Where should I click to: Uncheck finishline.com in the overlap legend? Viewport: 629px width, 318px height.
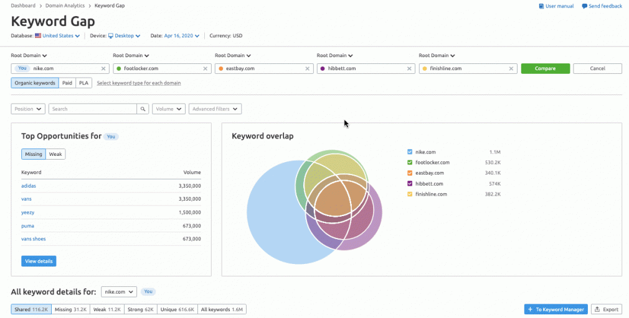410,194
